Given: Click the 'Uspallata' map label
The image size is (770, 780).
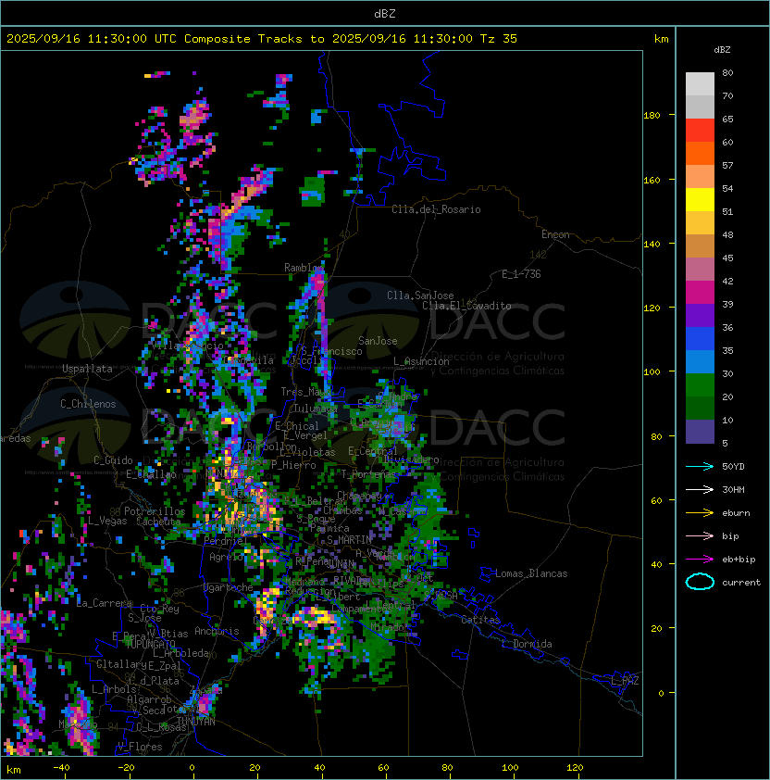Looking at the screenshot, I should click(87, 369).
